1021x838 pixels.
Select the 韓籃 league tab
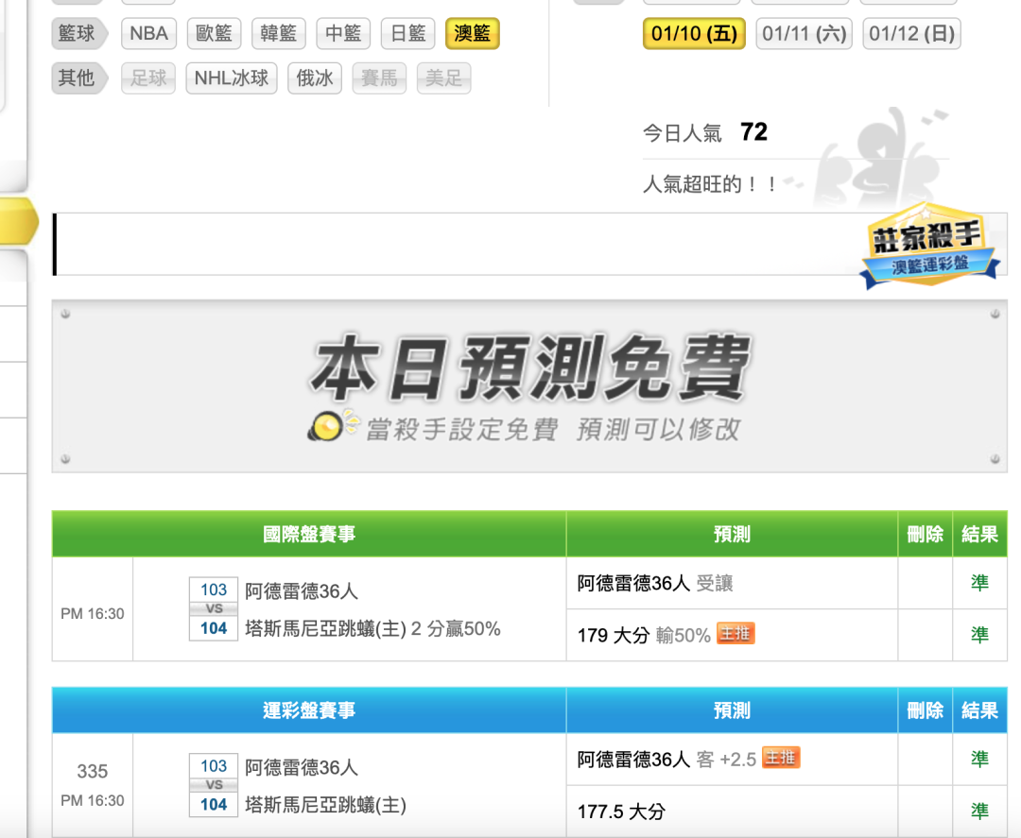coord(278,34)
